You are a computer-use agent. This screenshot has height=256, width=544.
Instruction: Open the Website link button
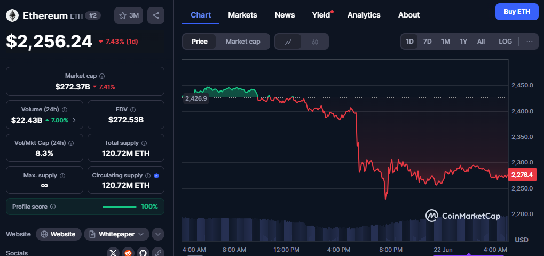[x=59, y=234]
